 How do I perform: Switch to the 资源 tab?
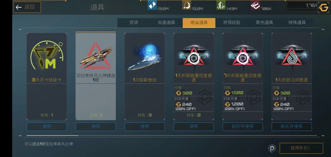(x=134, y=23)
